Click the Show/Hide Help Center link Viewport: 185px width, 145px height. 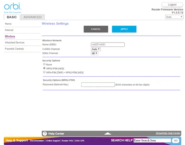tap(168, 133)
